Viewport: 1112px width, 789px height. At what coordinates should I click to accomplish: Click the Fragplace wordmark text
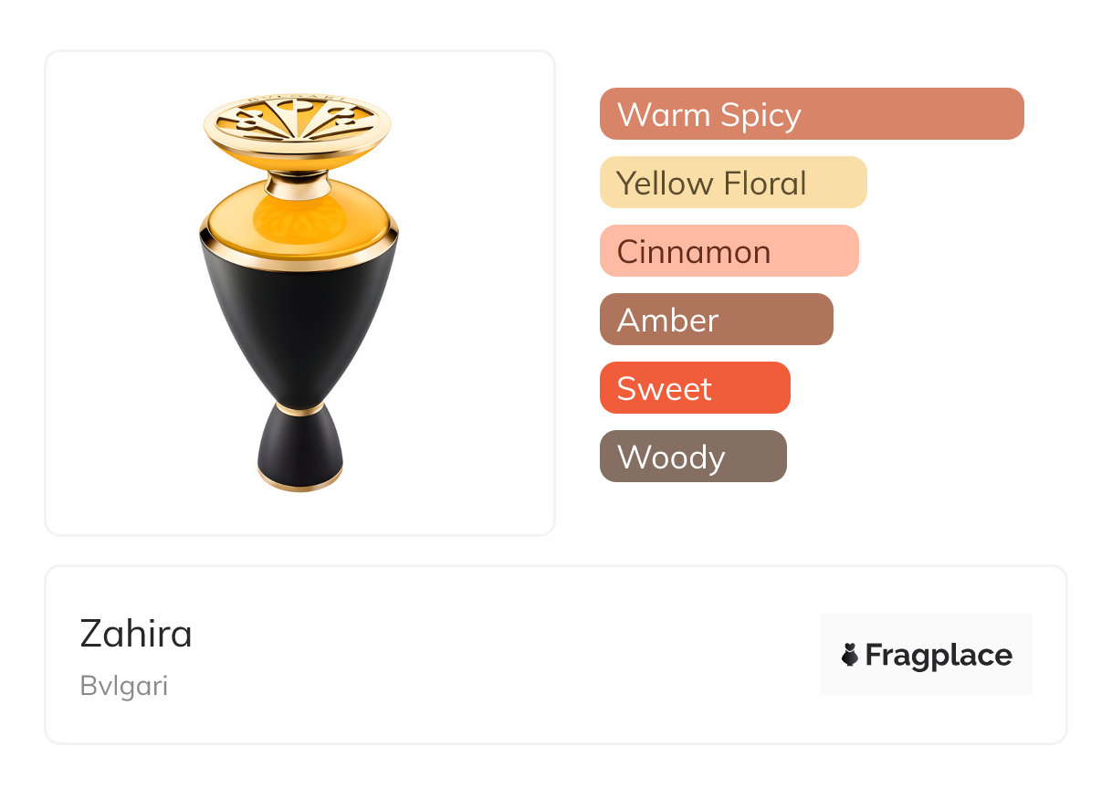(x=939, y=655)
